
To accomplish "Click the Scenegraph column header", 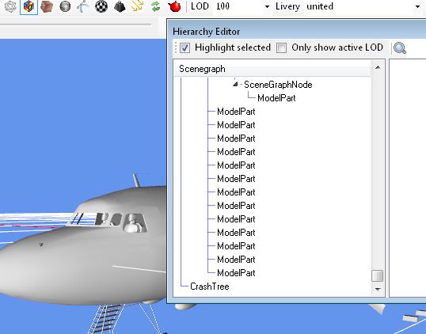I will point(272,69).
